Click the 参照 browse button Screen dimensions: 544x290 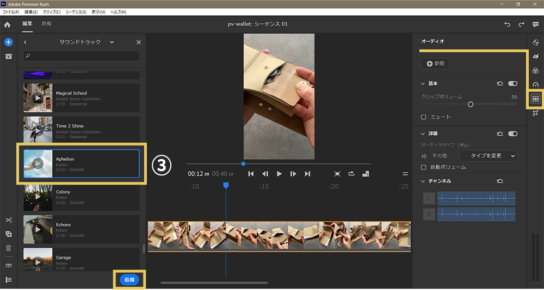(435, 64)
